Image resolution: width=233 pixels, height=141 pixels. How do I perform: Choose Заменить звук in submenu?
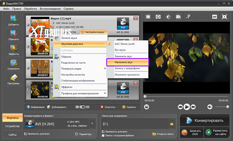[128, 56]
